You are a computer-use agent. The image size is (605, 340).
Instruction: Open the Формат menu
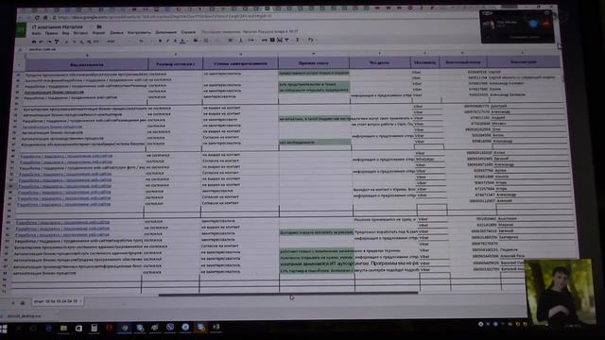[98, 33]
